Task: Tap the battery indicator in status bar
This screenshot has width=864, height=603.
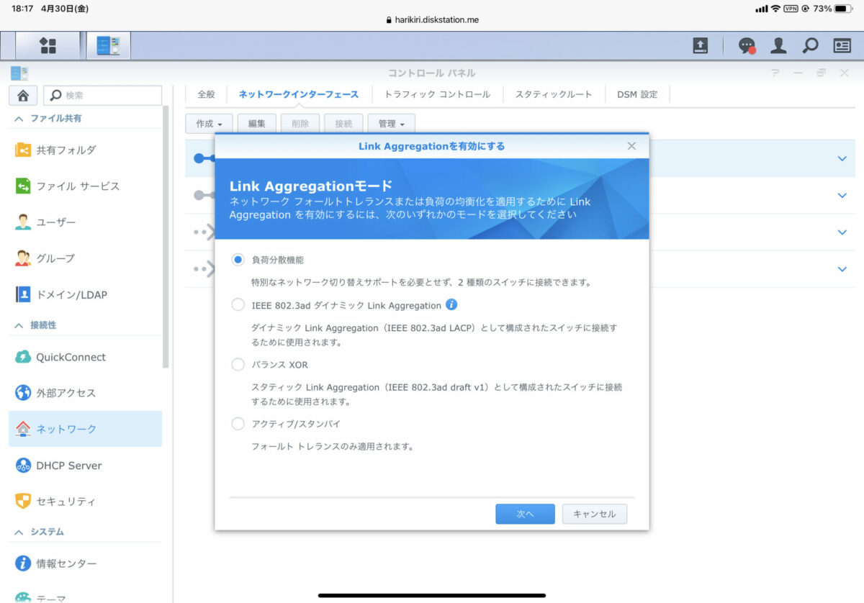Action: pos(845,9)
